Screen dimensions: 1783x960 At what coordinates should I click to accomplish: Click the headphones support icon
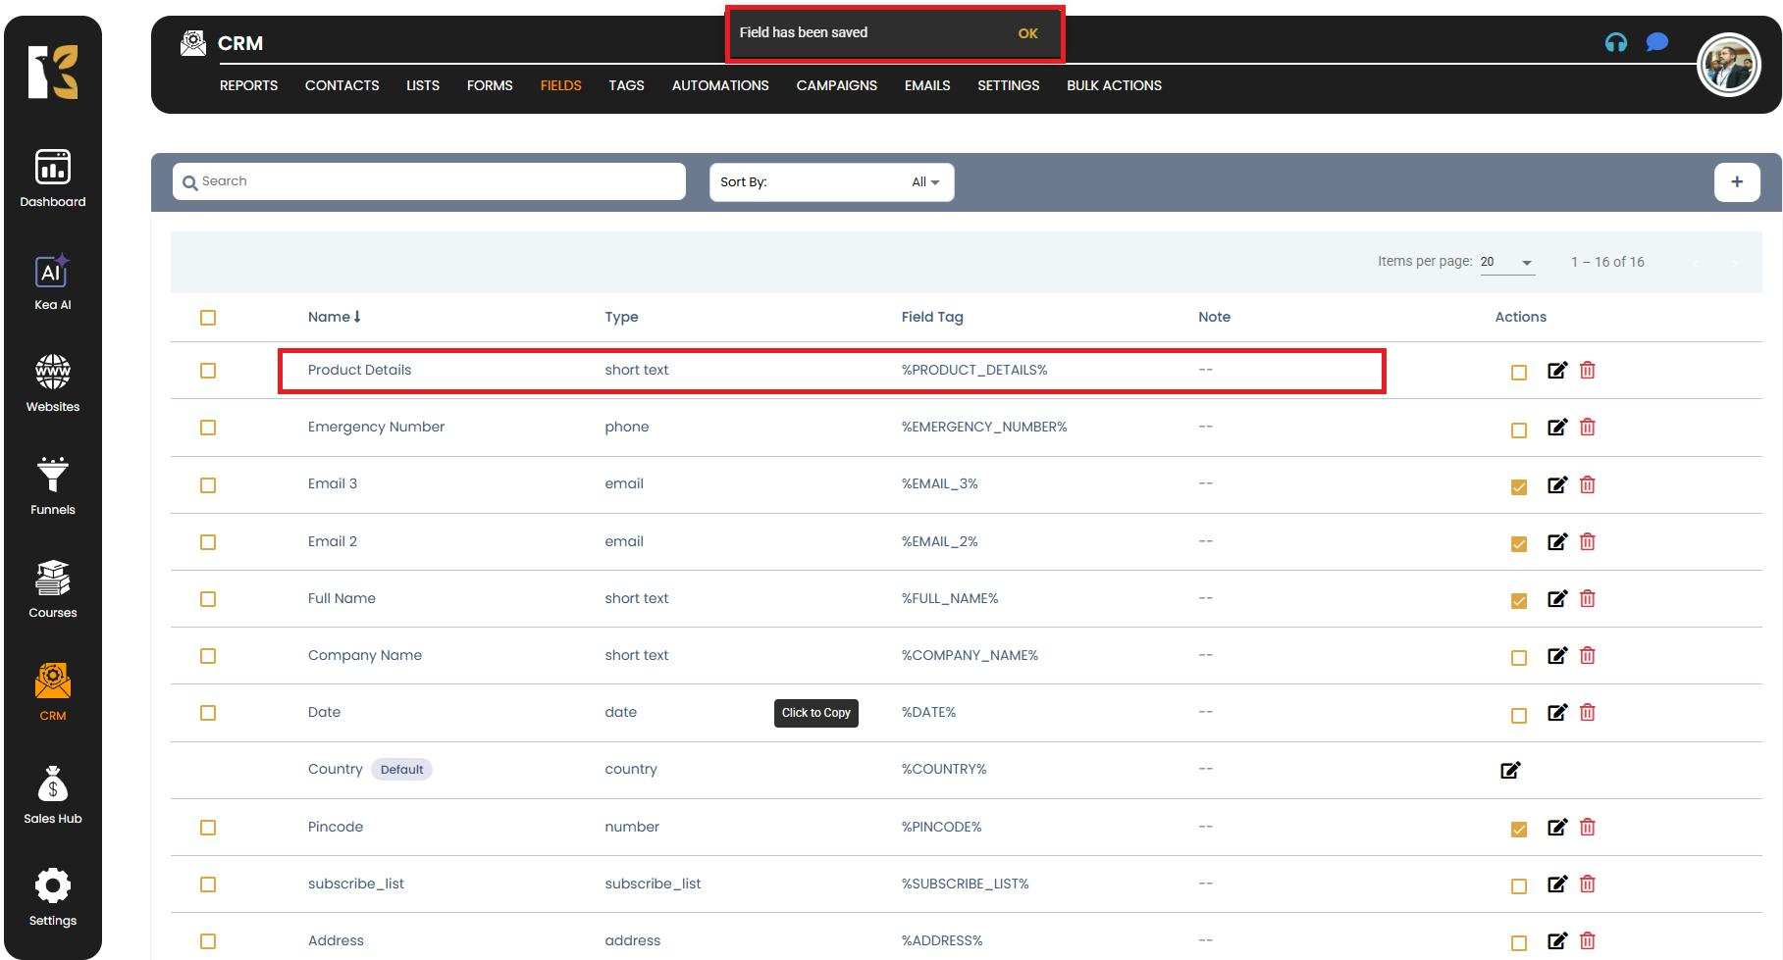[1615, 42]
